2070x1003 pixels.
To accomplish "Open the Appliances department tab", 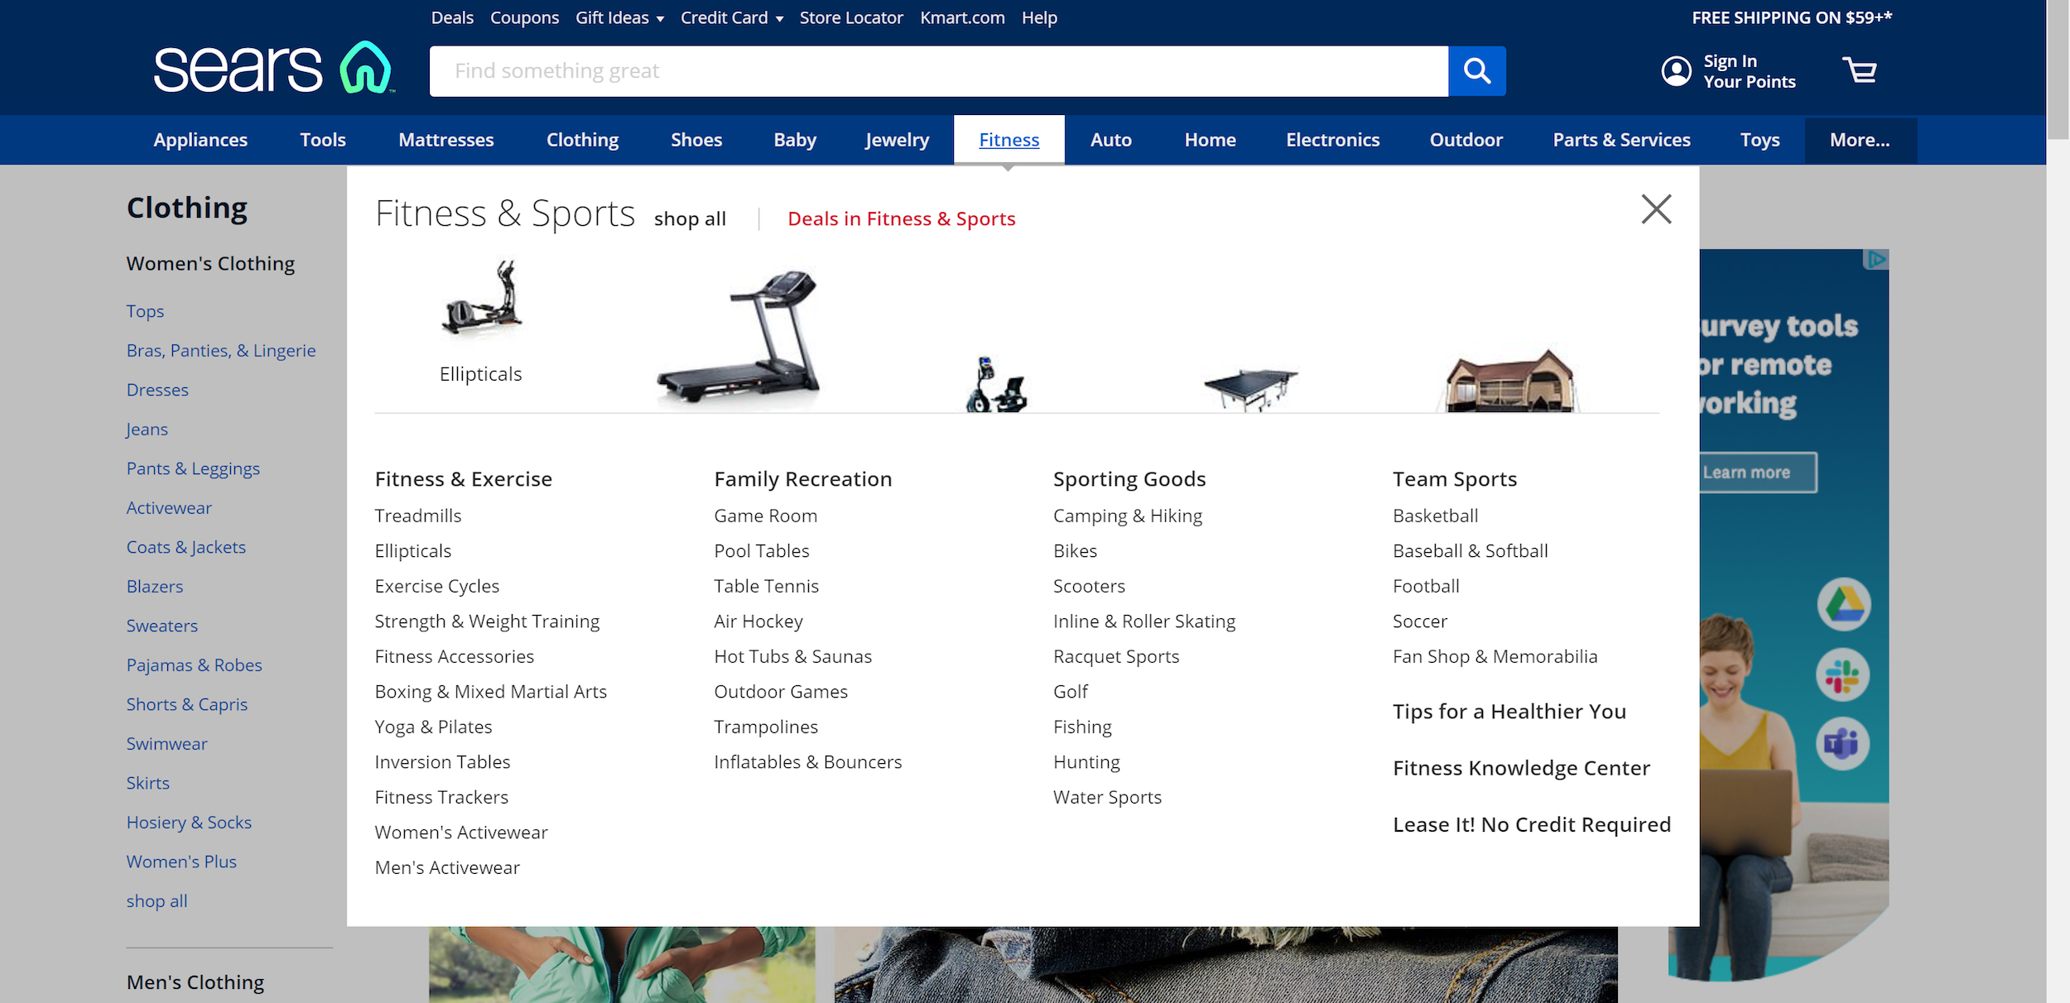I will point(200,140).
